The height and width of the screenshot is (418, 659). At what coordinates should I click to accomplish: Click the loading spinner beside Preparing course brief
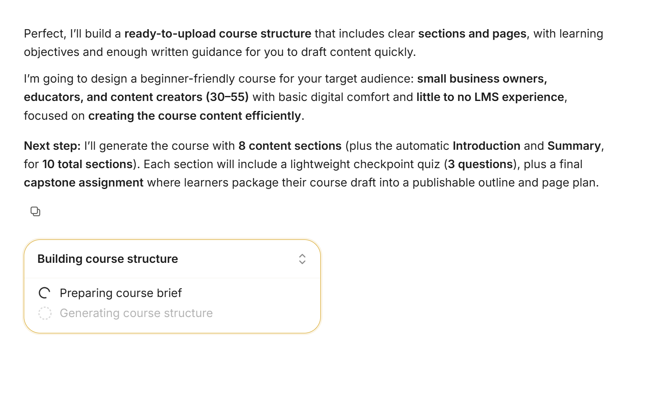tap(45, 293)
